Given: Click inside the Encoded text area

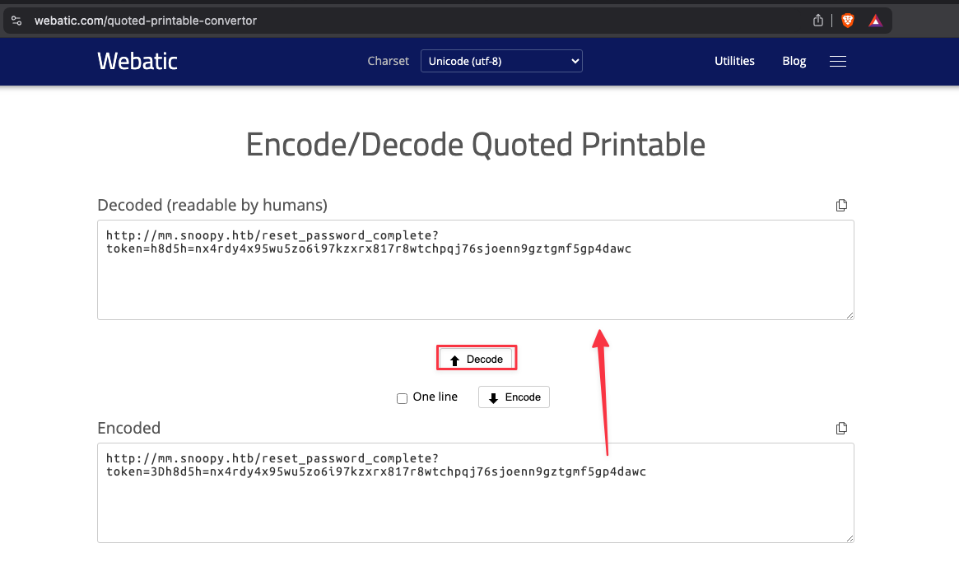Looking at the screenshot, I should (x=475, y=494).
